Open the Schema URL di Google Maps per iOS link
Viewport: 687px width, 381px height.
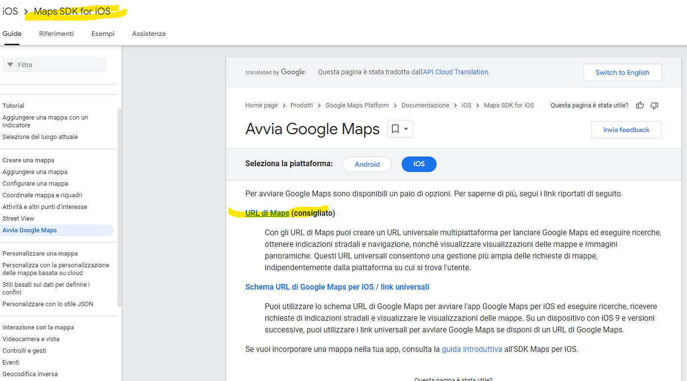point(337,287)
